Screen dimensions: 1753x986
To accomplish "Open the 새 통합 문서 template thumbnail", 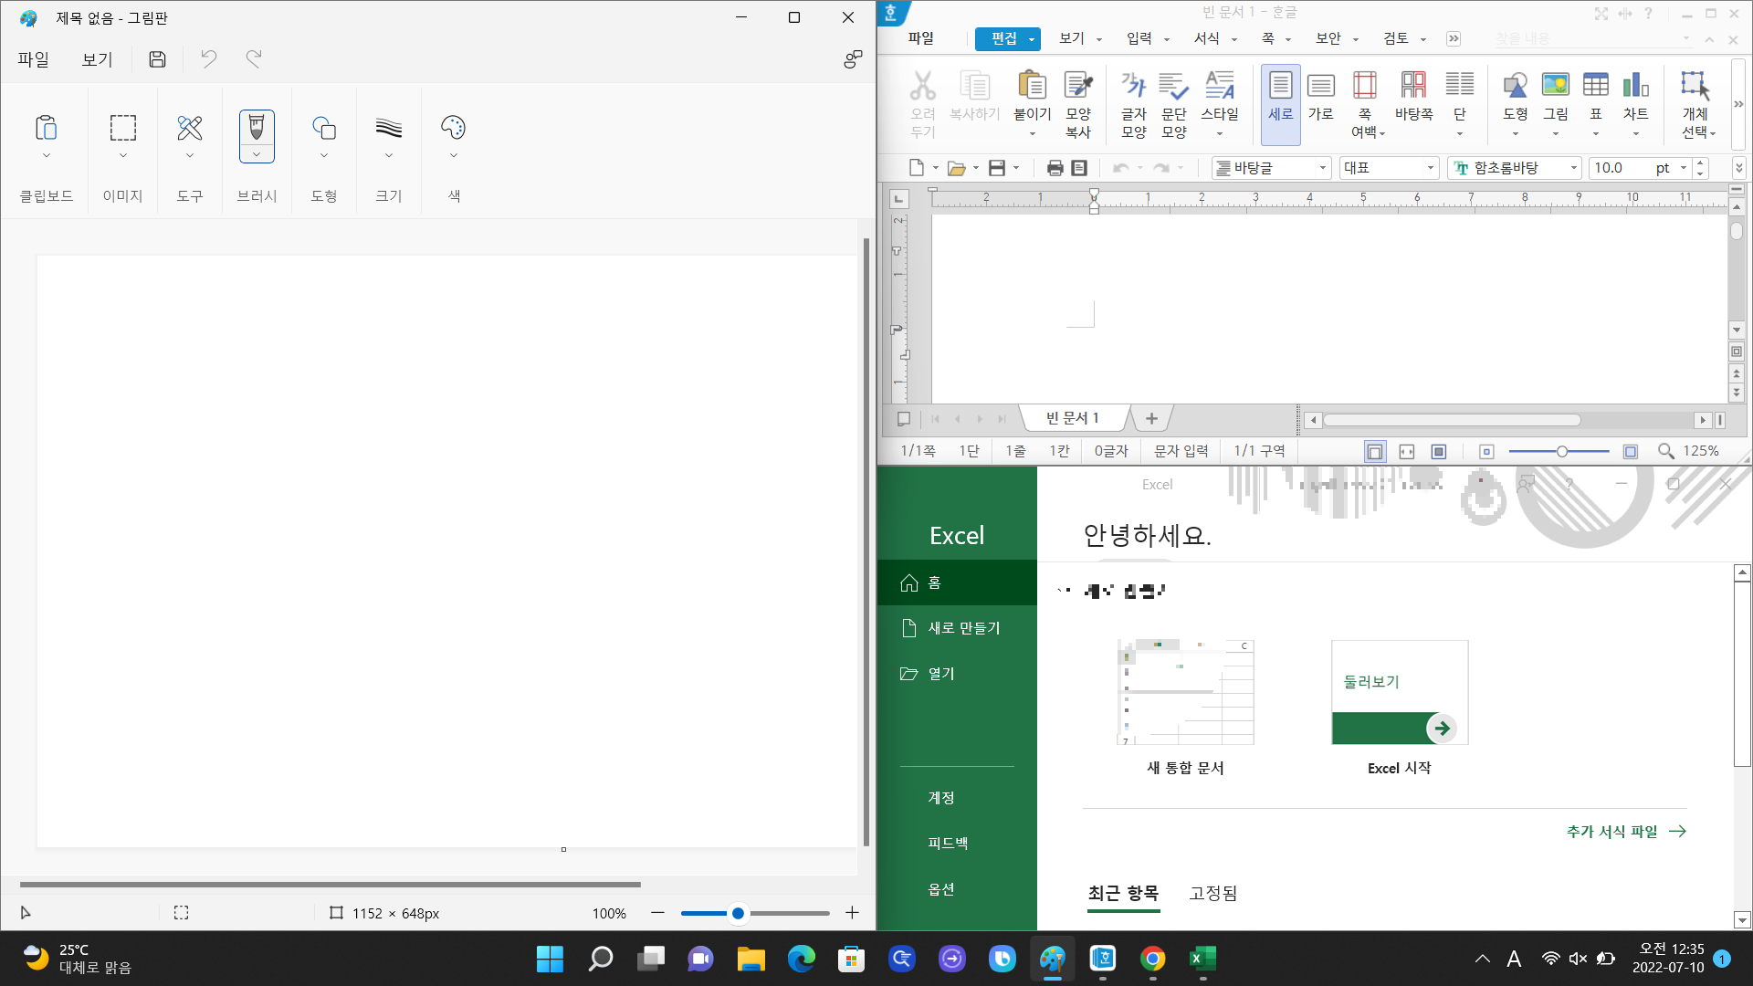I will tap(1185, 692).
